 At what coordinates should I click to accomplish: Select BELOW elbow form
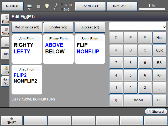(55, 52)
